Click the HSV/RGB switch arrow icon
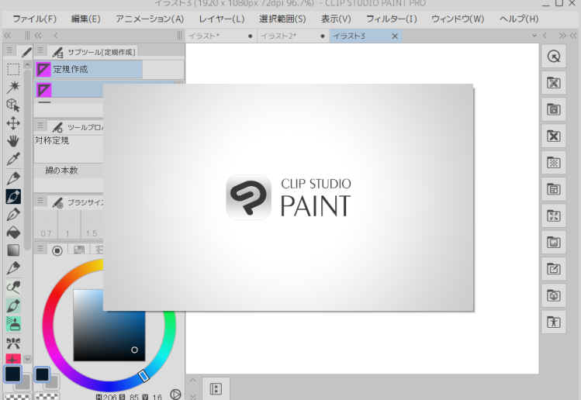The height and width of the screenshot is (400, 581). (175, 394)
